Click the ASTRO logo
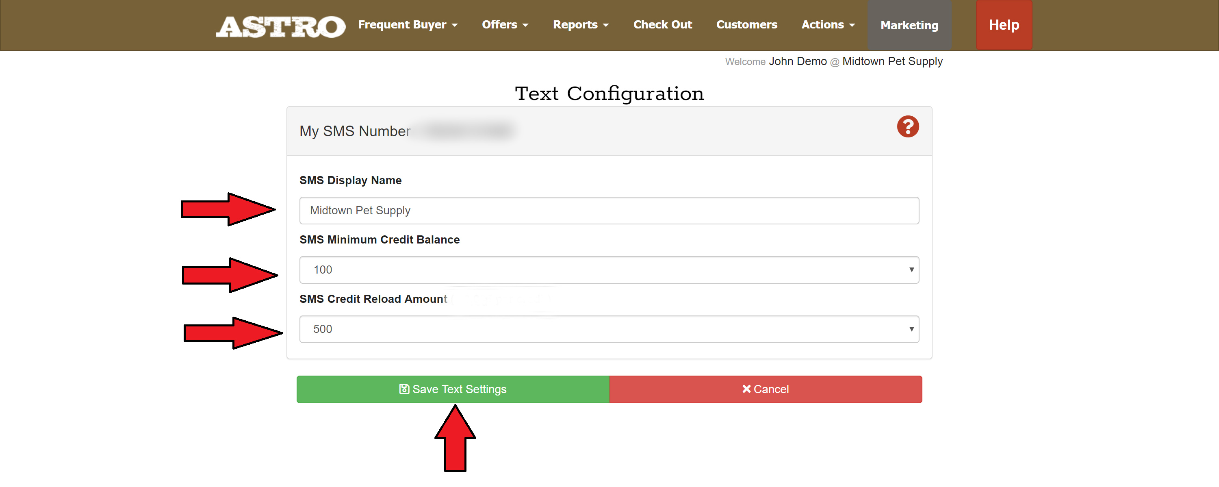Image resolution: width=1219 pixels, height=487 pixels. click(x=280, y=26)
